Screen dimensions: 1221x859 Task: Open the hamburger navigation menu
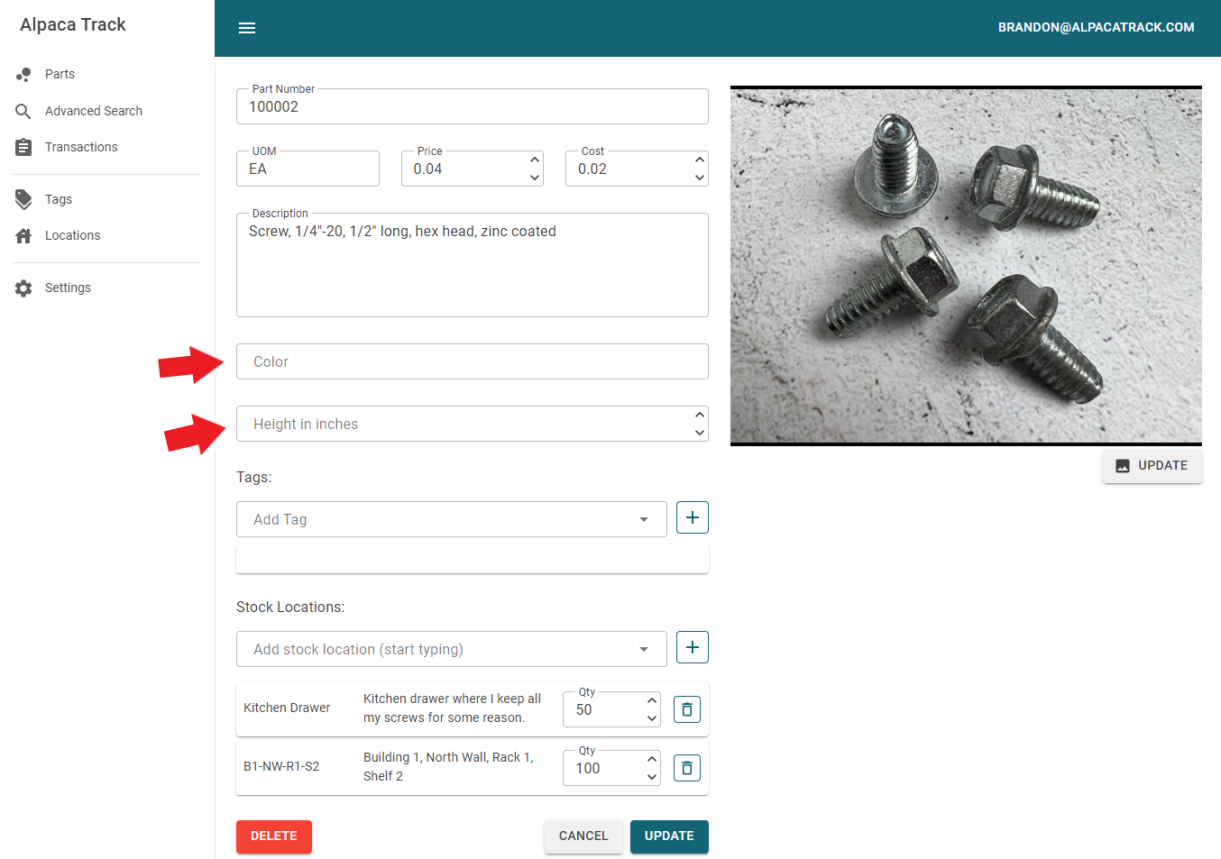click(x=247, y=28)
